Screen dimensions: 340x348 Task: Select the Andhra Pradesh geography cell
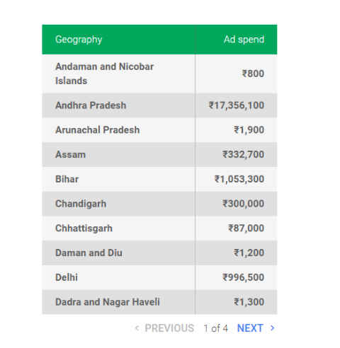pyautogui.click(x=118, y=105)
